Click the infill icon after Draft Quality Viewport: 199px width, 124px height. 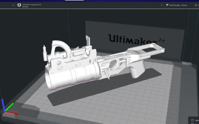[196, 5]
